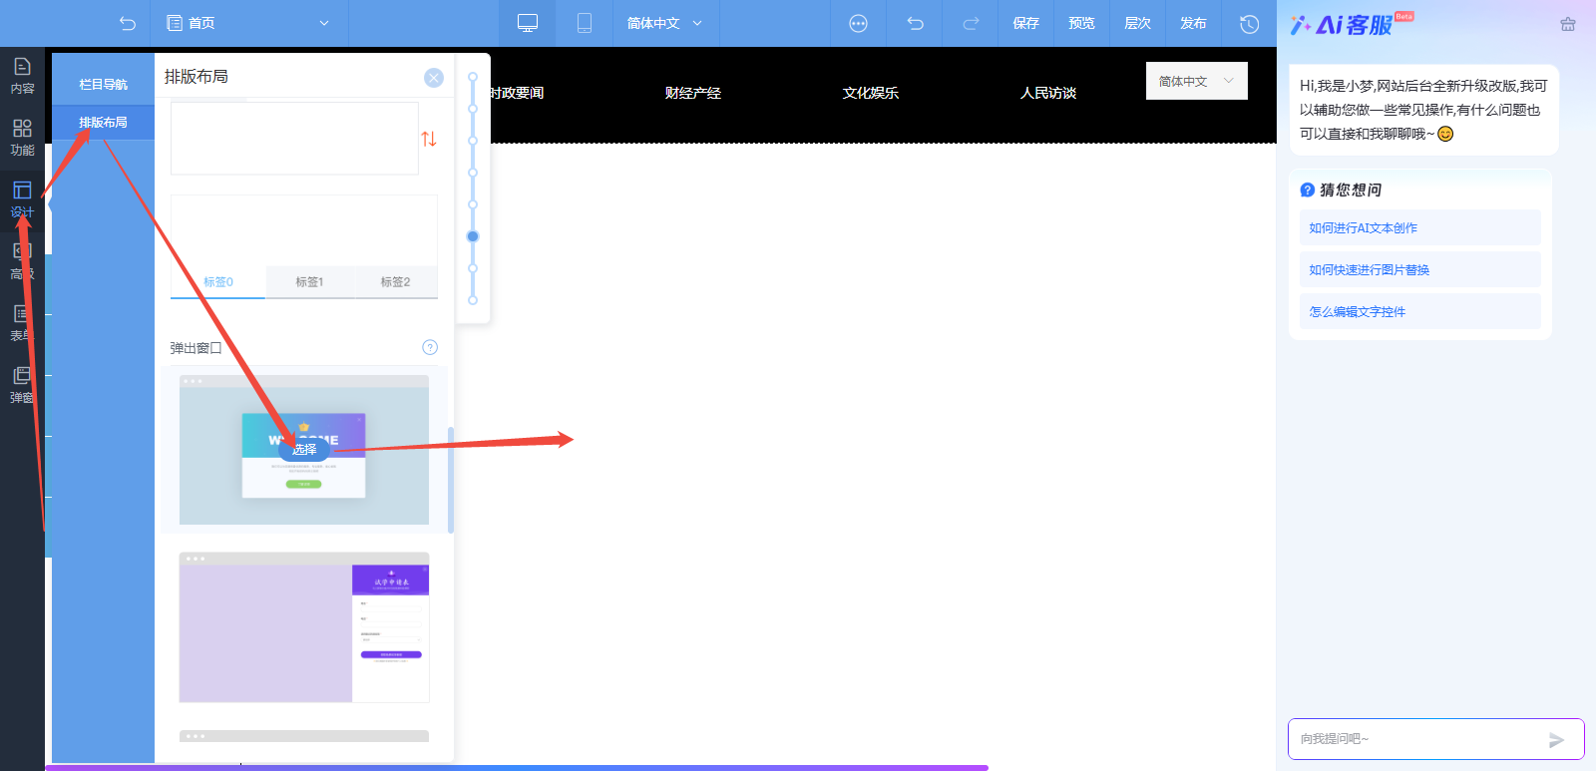Click the 猜您想问 question mark icon
Screen dimensions: 1596x771
pyautogui.click(x=1307, y=190)
